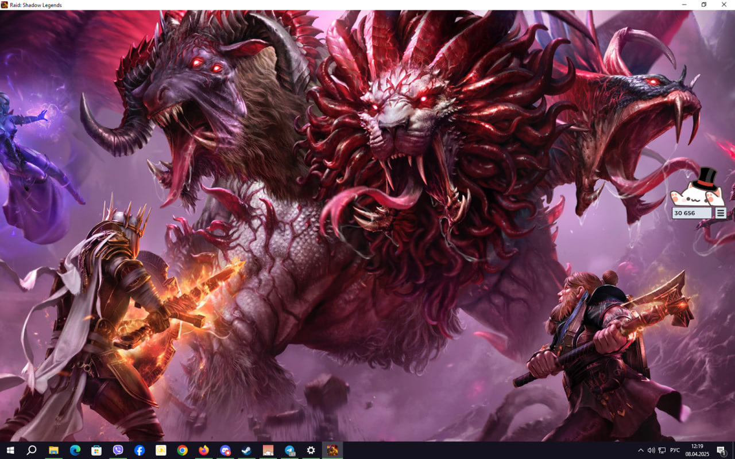
Task: Open Facebook from the taskbar
Action: 140,450
